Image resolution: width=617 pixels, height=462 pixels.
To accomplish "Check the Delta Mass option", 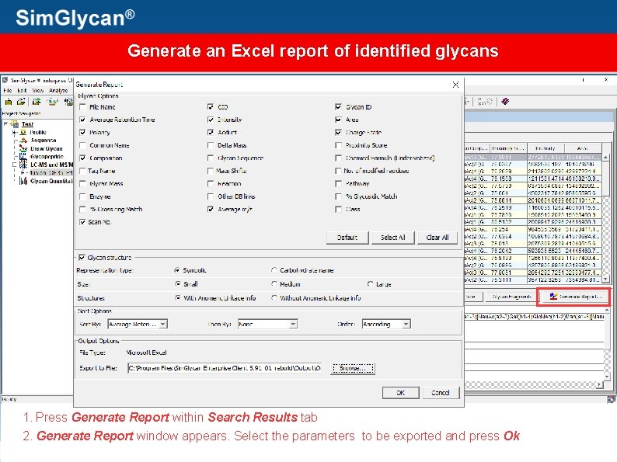I will point(211,145).
